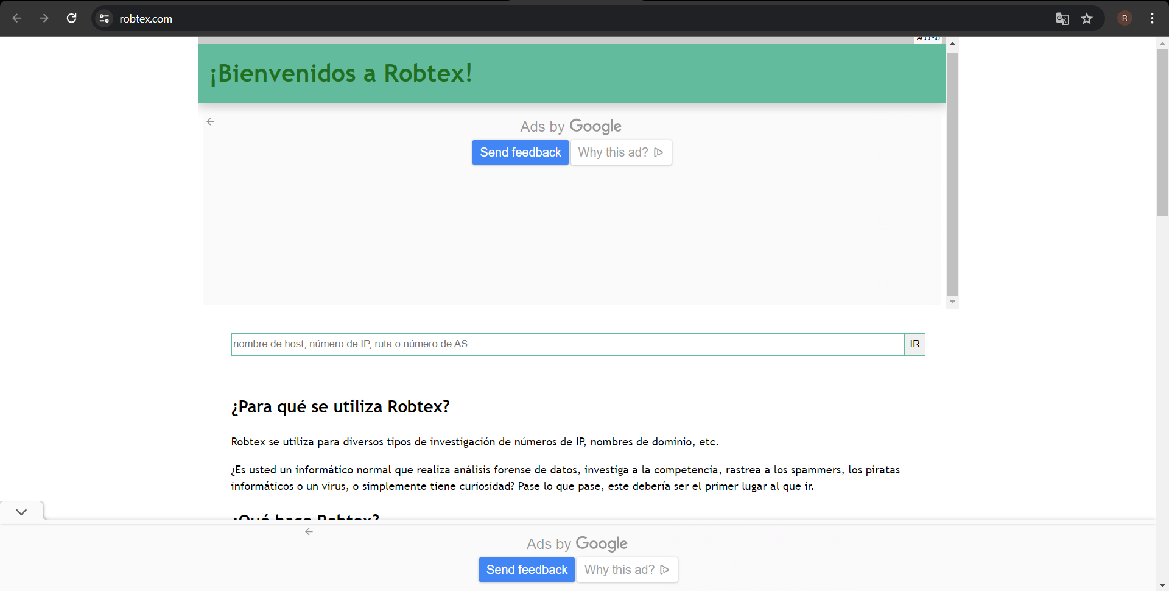Open site information icon beside the URL
The height and width of the screenshot is (591, 1169).
click(105, 18)
